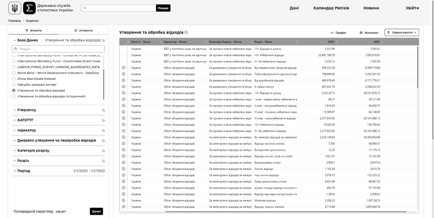Click the 'Розріз - Name' column header

tap(274, 42)
